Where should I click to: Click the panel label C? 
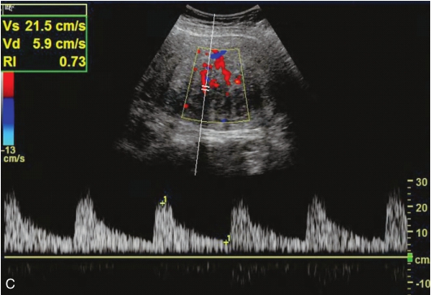click(x=11, y=284)
